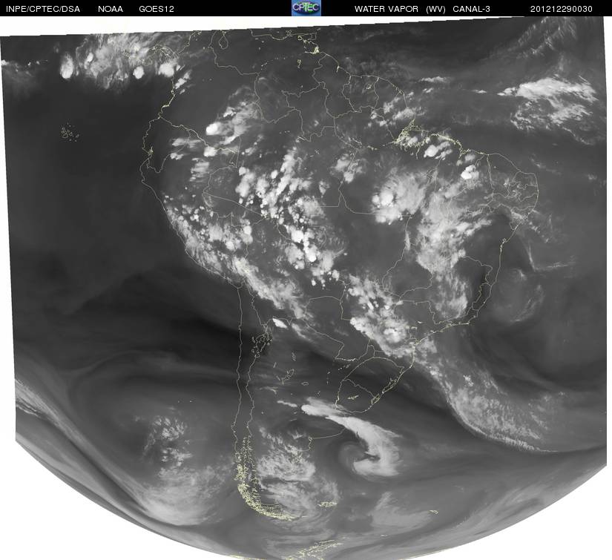The height and width of the screenshot is (560, 612).
Task: Click the (WV) abbreviation text
Action: pos(435,9)
